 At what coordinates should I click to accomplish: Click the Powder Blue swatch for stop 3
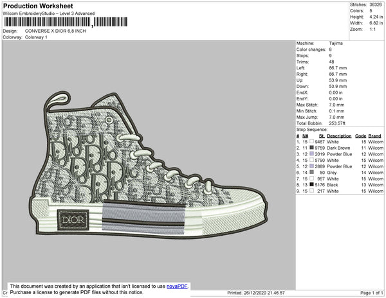pos(311,153)
